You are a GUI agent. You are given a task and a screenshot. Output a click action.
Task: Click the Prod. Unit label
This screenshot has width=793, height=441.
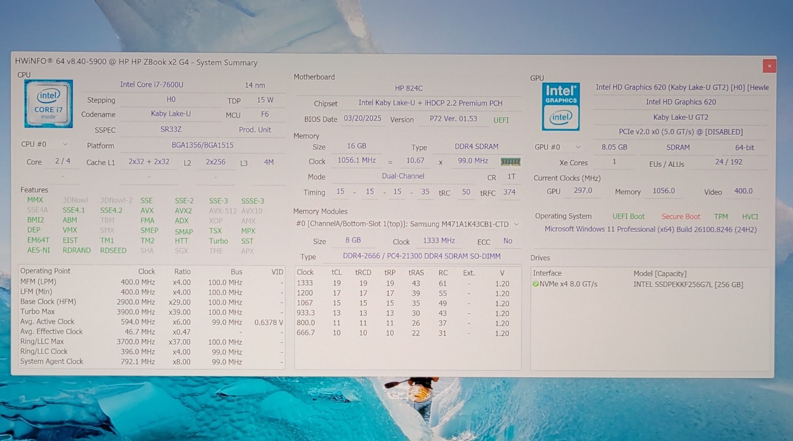(x=255, y=129)
